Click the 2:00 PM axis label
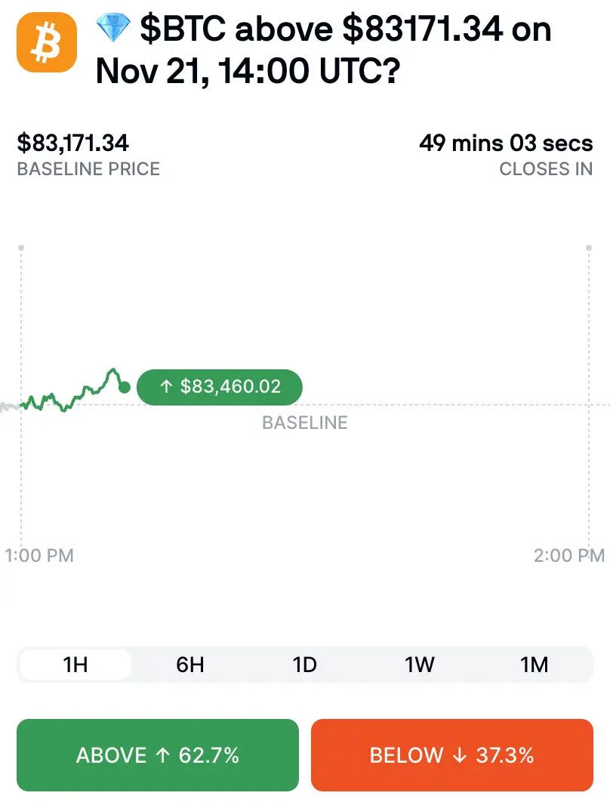Viewport: 610px width, 802px height. pos(569,556)
